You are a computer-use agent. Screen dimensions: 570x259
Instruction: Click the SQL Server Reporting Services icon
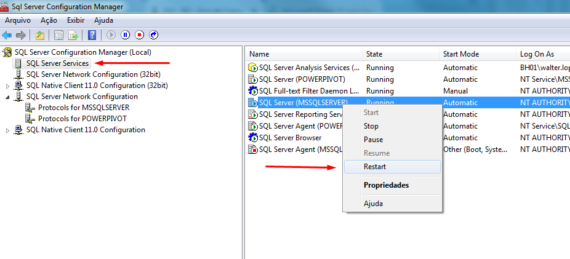point(252,114)
